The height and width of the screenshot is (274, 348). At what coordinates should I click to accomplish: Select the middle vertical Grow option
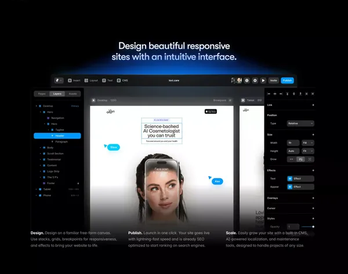[300, 159]
